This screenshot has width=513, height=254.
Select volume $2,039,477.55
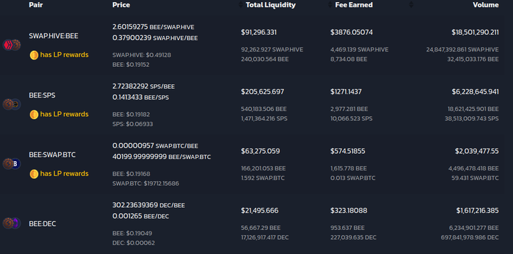(x=477, y=151)
